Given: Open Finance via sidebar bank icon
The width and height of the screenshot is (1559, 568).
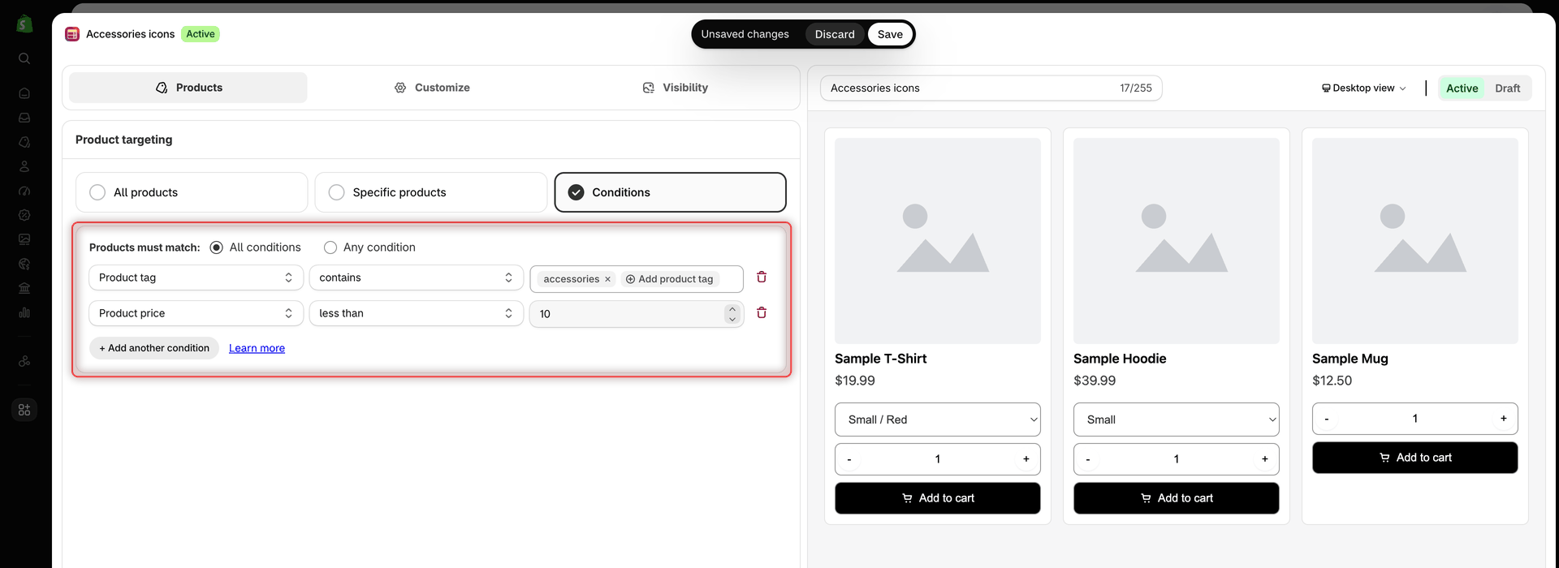Looking at the screenshot, I should 24,288.
